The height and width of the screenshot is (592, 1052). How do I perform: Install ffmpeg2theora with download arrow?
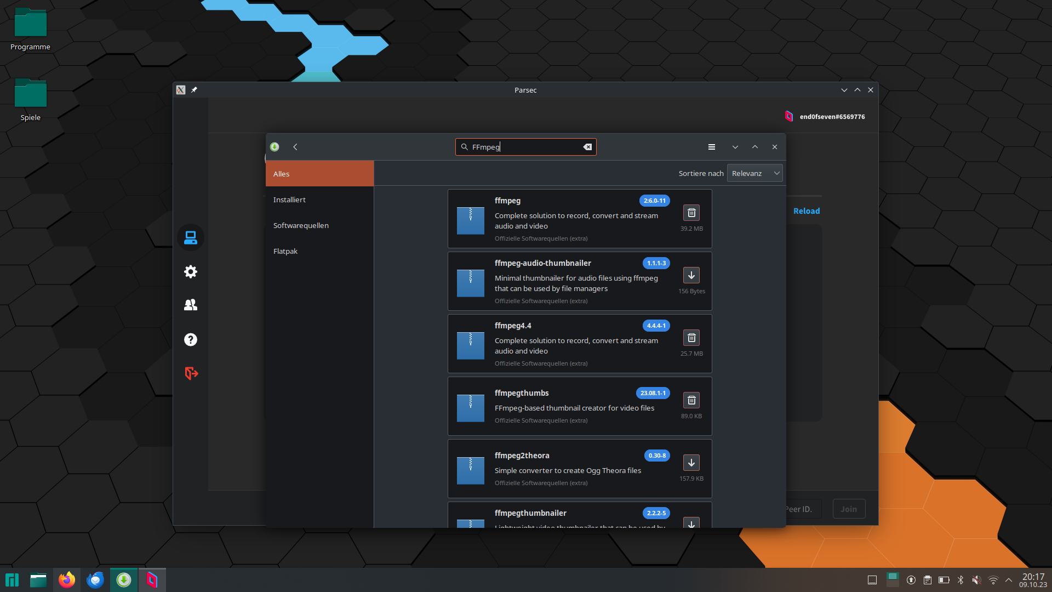pyautogui.click(x=691, y=463)
